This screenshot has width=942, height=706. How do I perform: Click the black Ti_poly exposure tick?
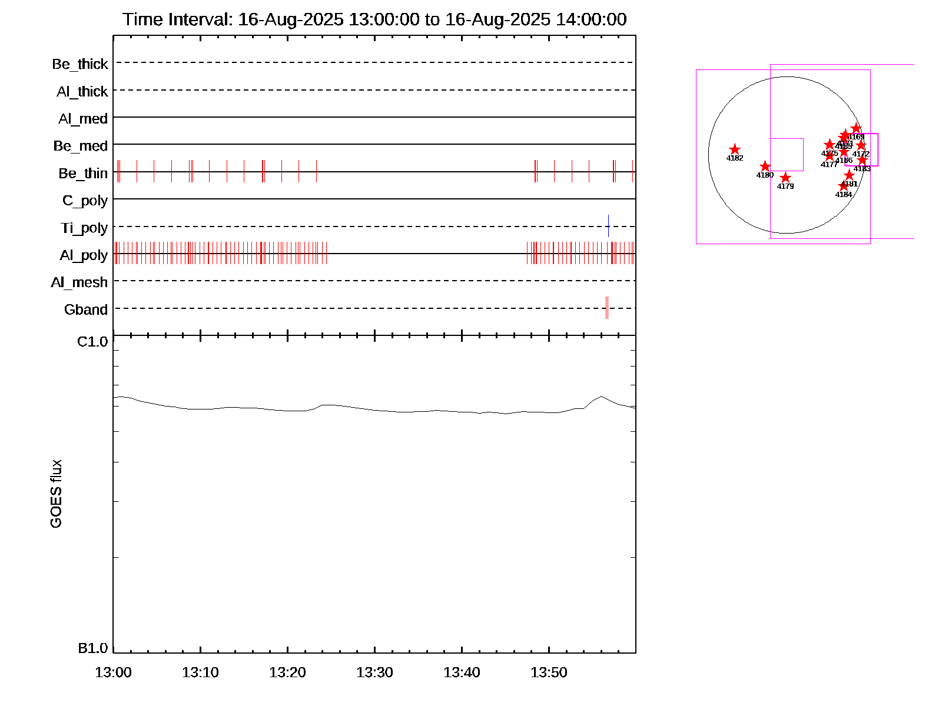click(608, 226)
